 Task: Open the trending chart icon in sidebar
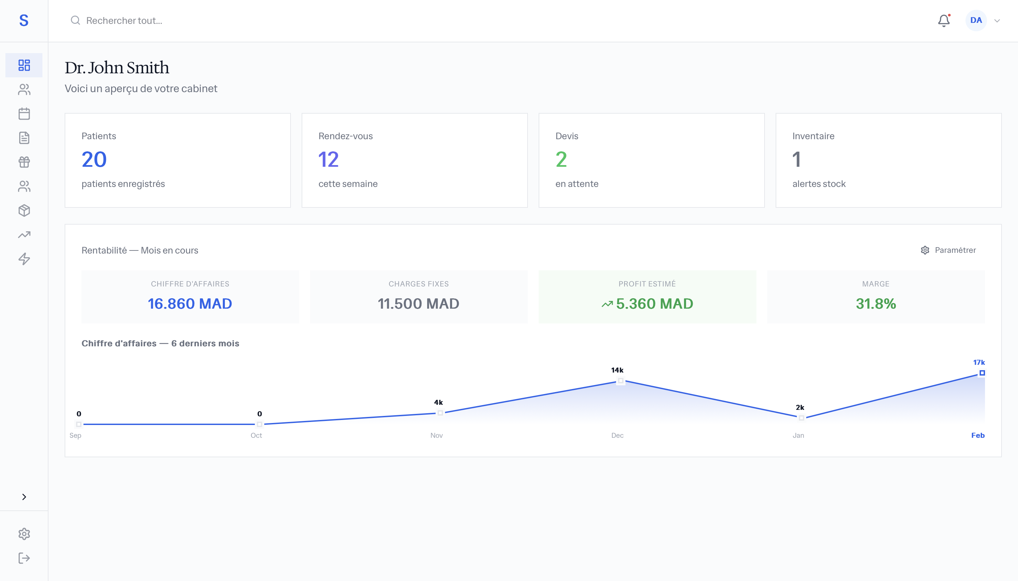[24, 235]
